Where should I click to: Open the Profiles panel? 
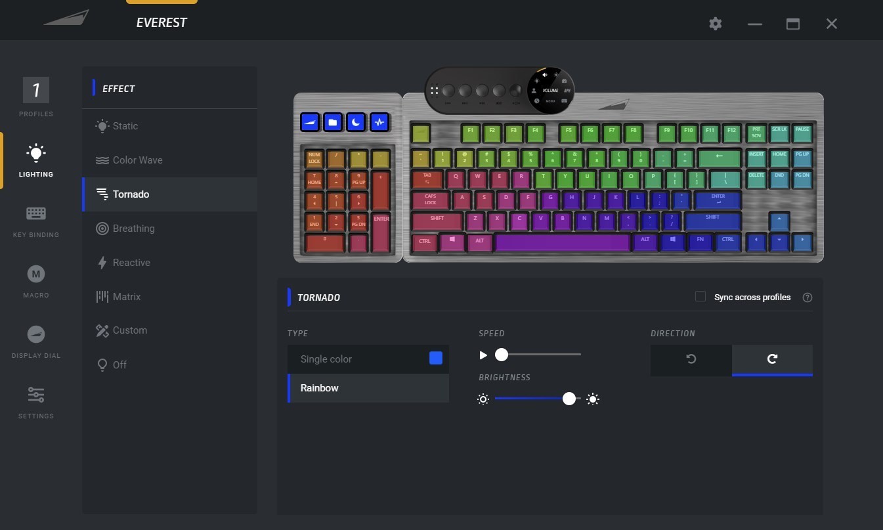coord(35,97)
